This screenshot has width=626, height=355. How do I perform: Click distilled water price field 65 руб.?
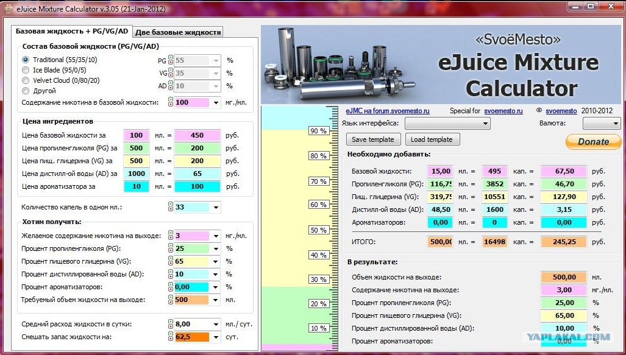(197, 174)
